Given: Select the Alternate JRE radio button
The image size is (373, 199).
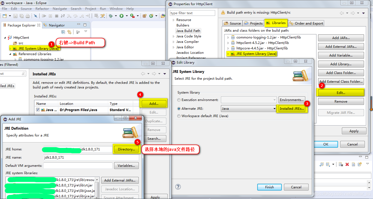Looking at the screenshot, I should pos(179,108).
